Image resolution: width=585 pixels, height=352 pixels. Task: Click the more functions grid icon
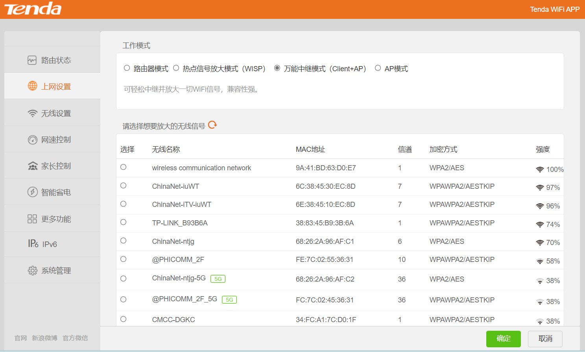coord(32,219)
